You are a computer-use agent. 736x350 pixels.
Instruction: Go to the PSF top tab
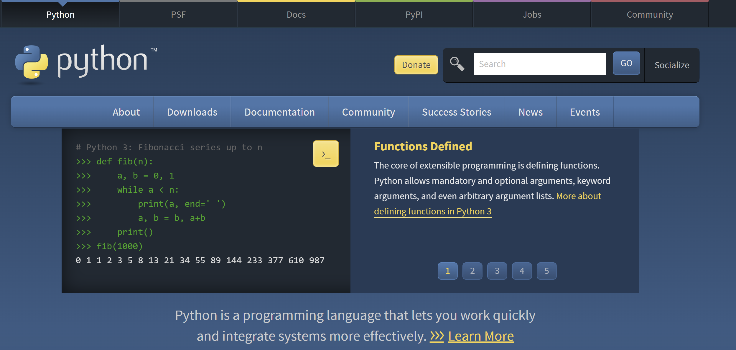point(178,14)
